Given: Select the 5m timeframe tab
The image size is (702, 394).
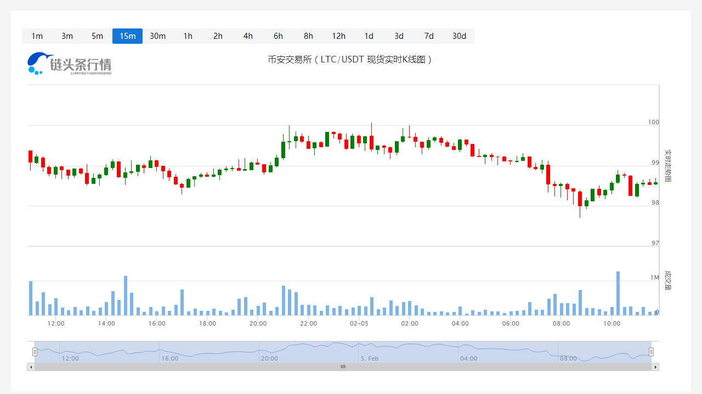Looking at the screenshot, I should [x=97, y=36].
